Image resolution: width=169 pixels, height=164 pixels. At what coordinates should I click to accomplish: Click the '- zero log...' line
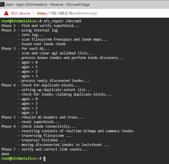30,35
